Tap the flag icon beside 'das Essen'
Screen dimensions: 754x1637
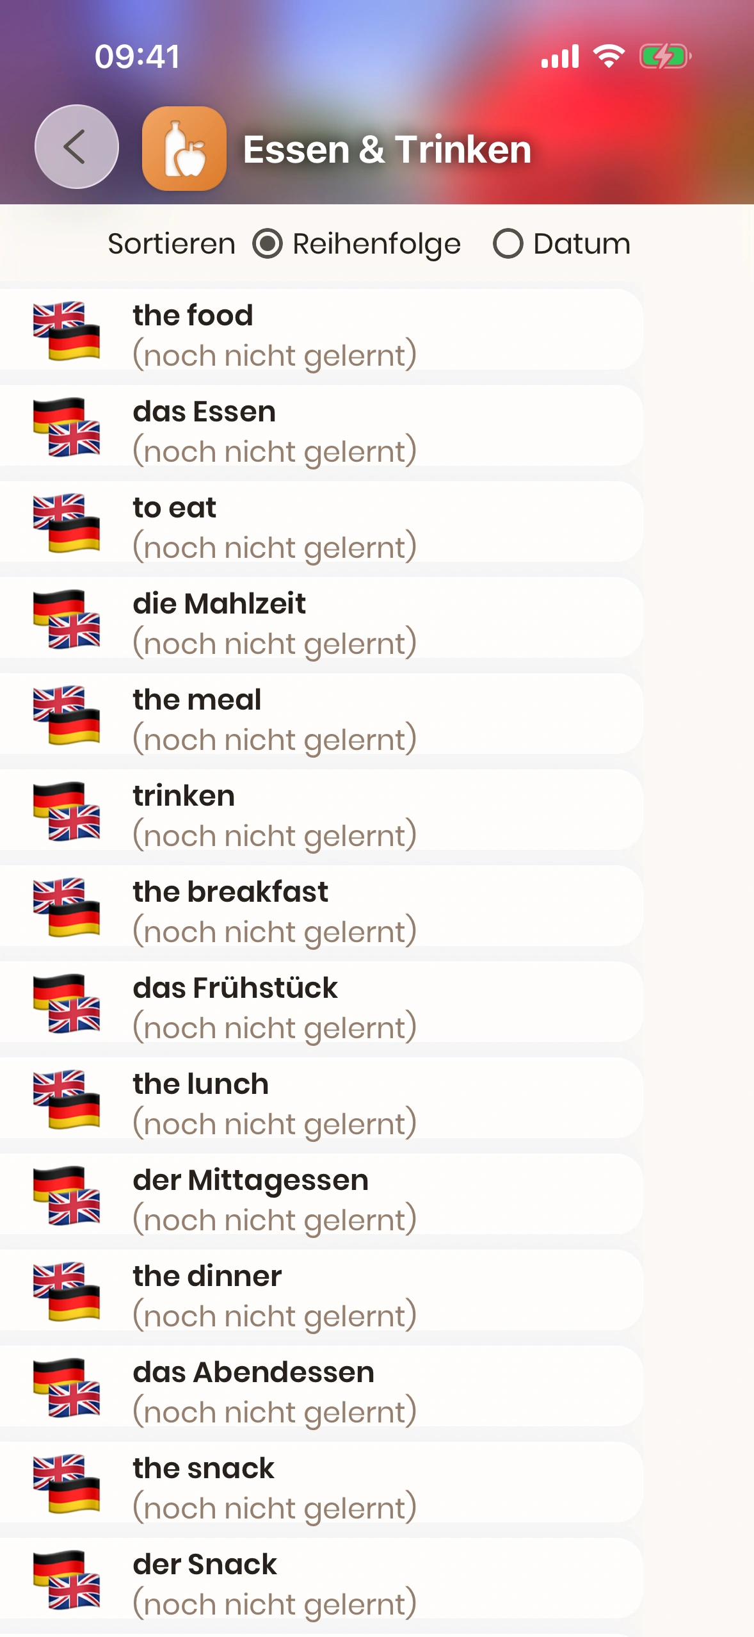coord(67,427)
